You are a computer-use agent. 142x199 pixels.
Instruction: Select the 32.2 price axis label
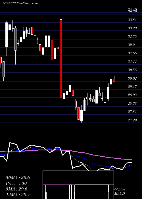pos(132,45)
